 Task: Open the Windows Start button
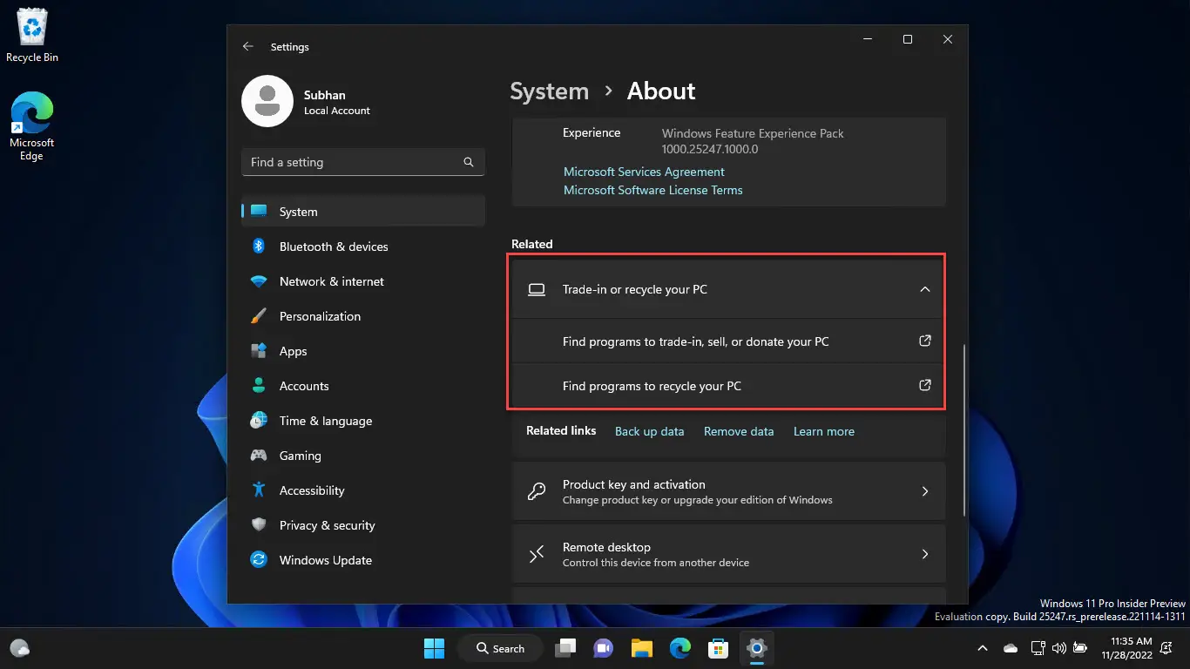434,648
